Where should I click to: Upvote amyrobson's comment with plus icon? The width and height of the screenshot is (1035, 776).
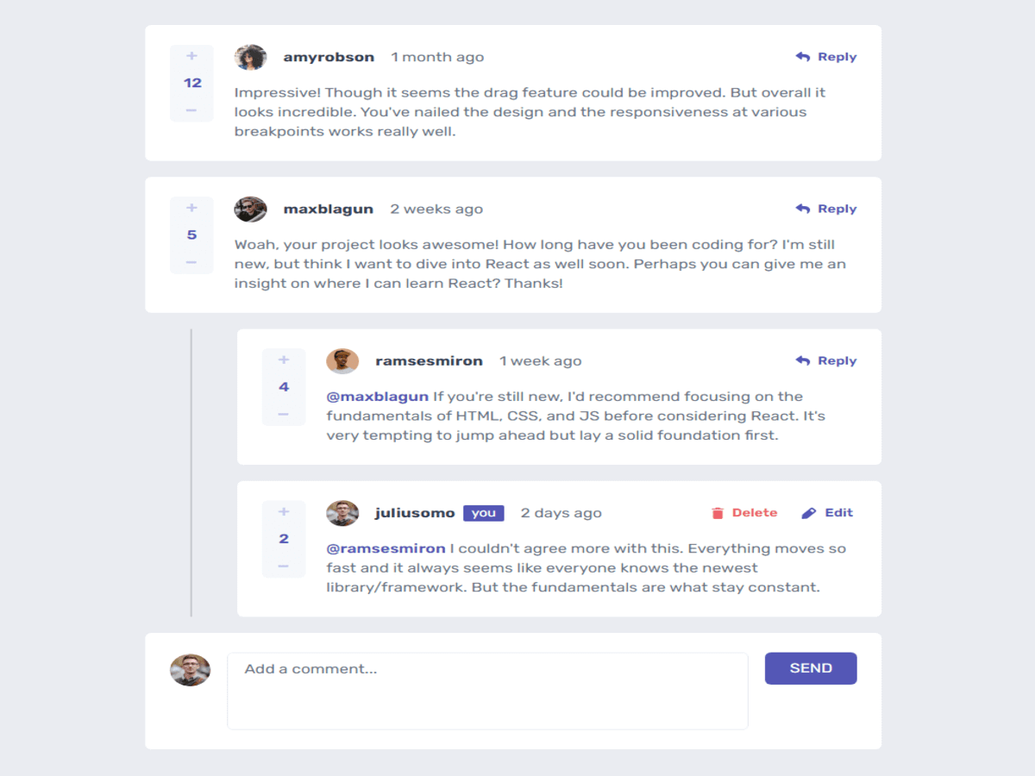pos(191,57)
